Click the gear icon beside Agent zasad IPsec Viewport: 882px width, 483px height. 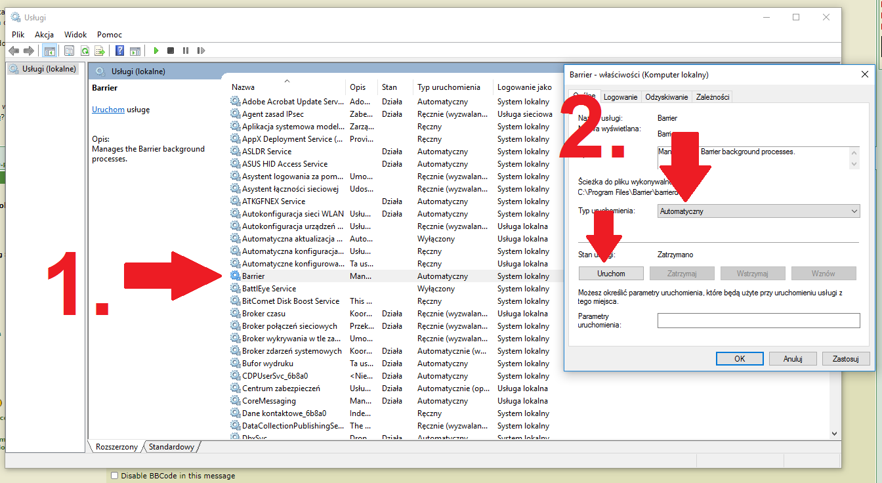236,114
